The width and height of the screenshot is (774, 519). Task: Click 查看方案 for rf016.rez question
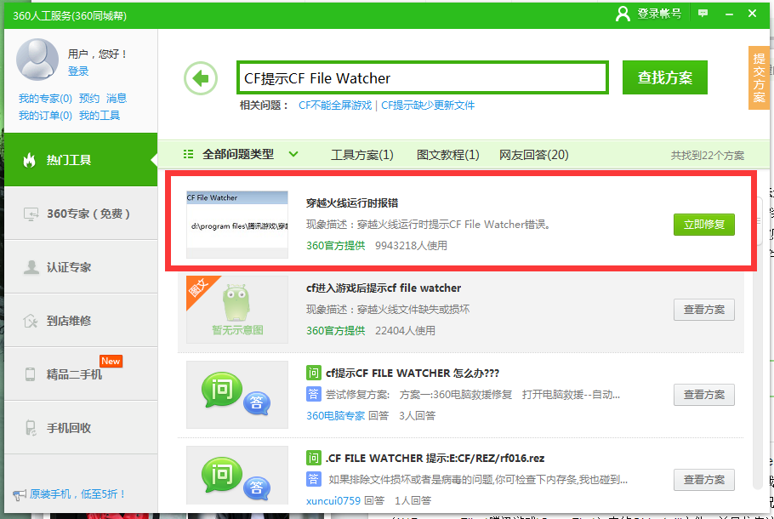click(704, 480)
